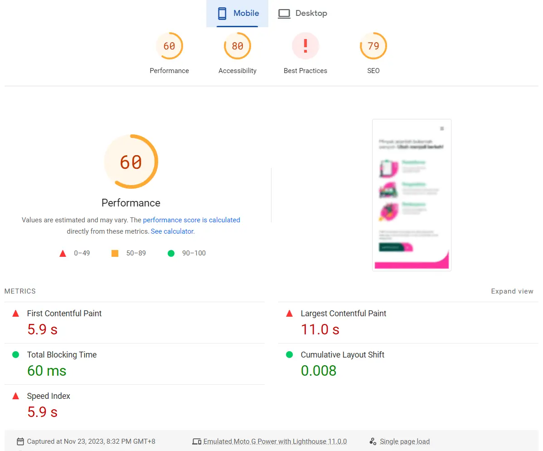Click the red triangle beside First Contentful Paint
The image size is (543, 451).
[16, 314]
